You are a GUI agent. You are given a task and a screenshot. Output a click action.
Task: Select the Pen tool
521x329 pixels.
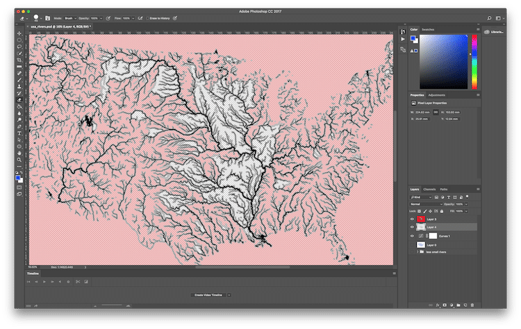point(19,126)
